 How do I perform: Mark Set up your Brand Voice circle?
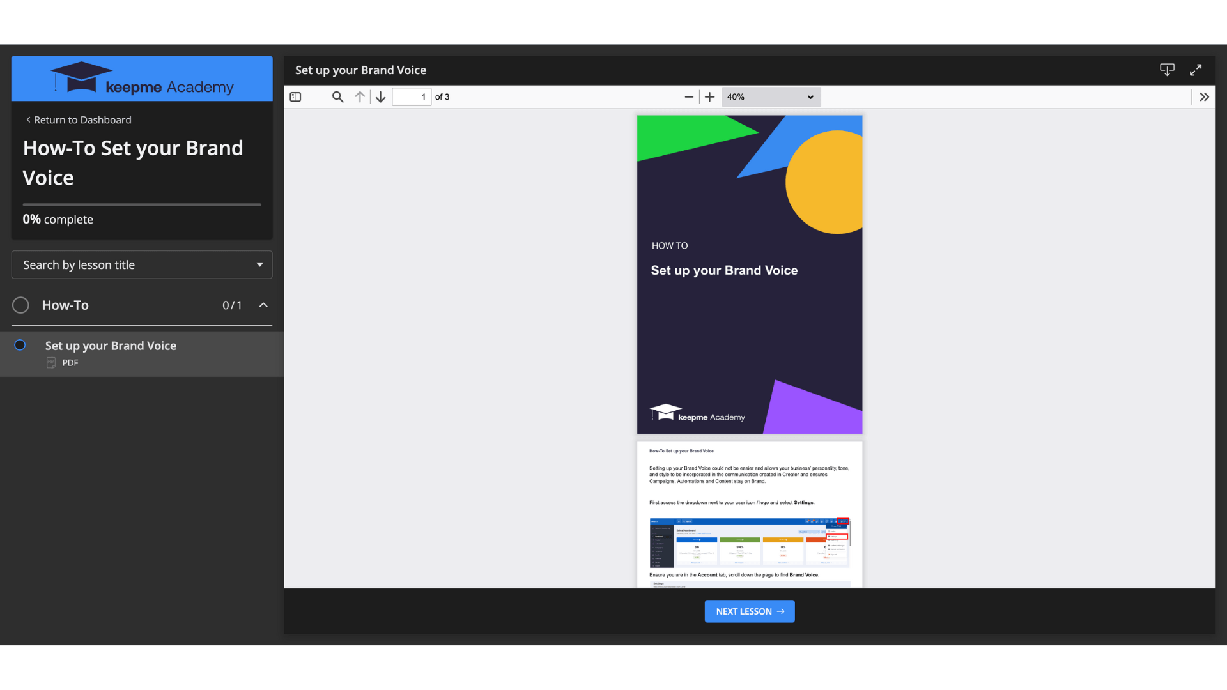click(x=20, y=346)
